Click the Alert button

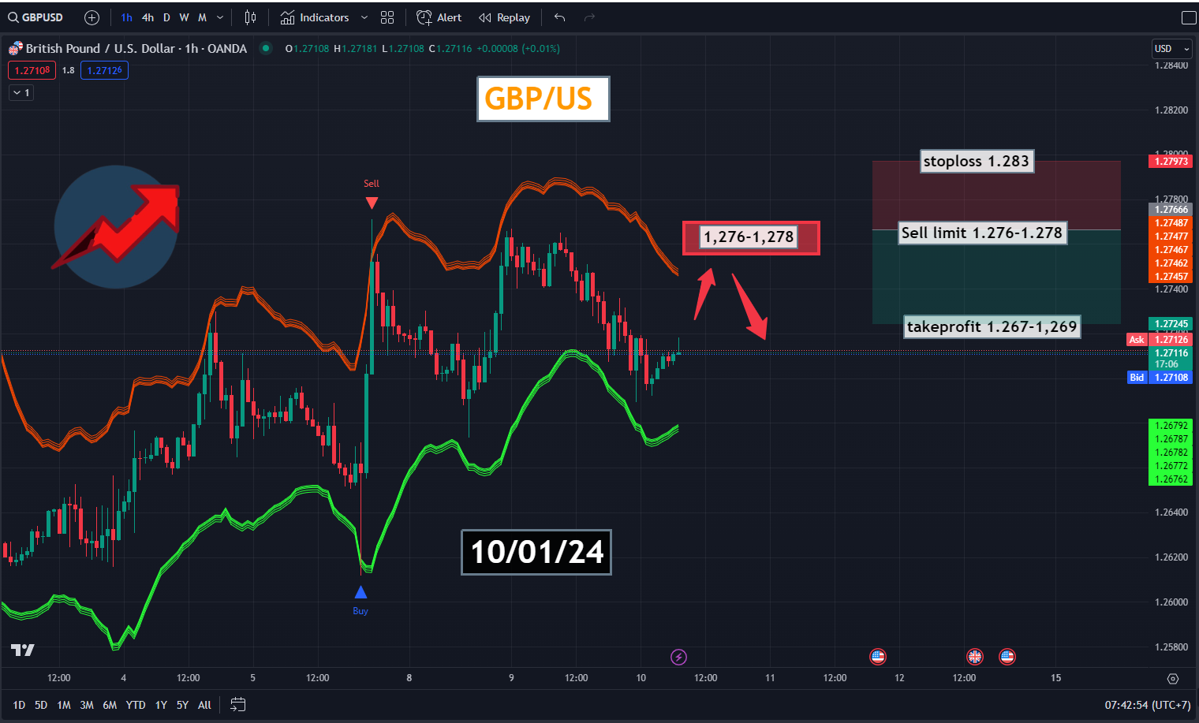pos(439,17)
